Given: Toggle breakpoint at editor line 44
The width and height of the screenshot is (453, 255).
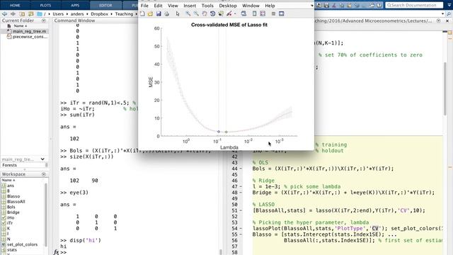Looking at the screenshot, I should tap(241, 169).
